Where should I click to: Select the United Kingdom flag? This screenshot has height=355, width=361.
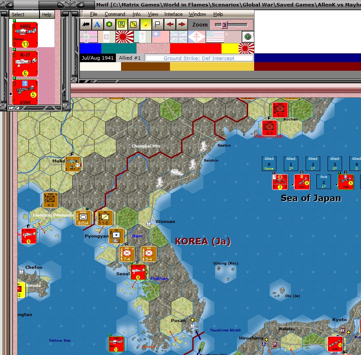[x=179, y=37]
